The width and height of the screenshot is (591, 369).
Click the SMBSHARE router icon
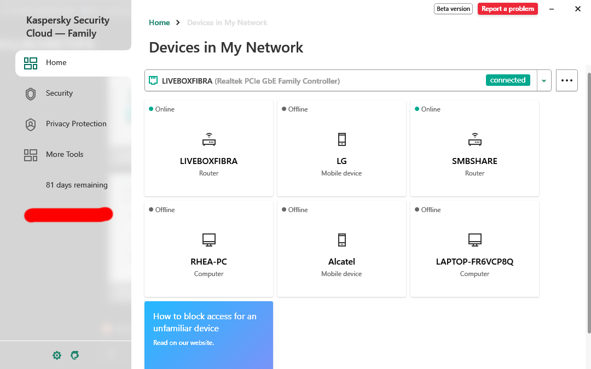tap(474, 139)
